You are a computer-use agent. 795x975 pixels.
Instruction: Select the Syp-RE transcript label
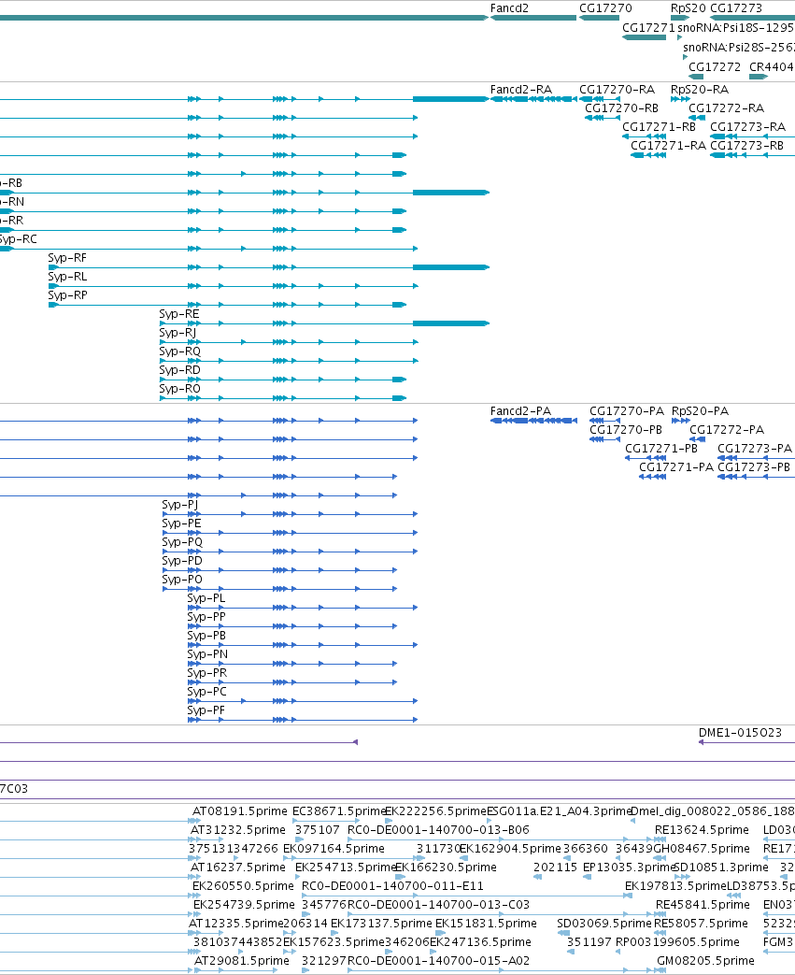pos(179,314)
